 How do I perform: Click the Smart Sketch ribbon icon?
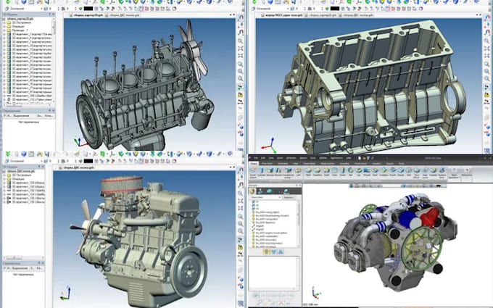[x=253, y=173]
